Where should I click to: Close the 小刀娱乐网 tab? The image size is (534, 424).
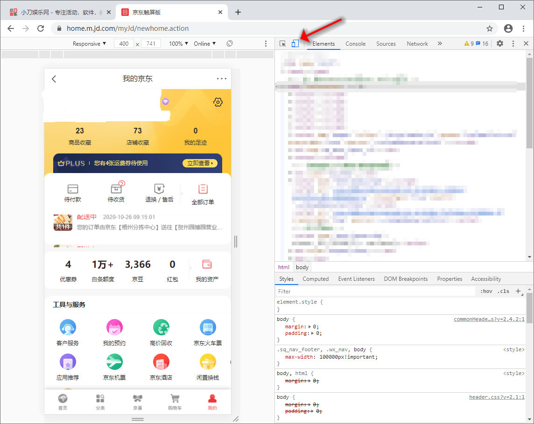click(109, 12)
